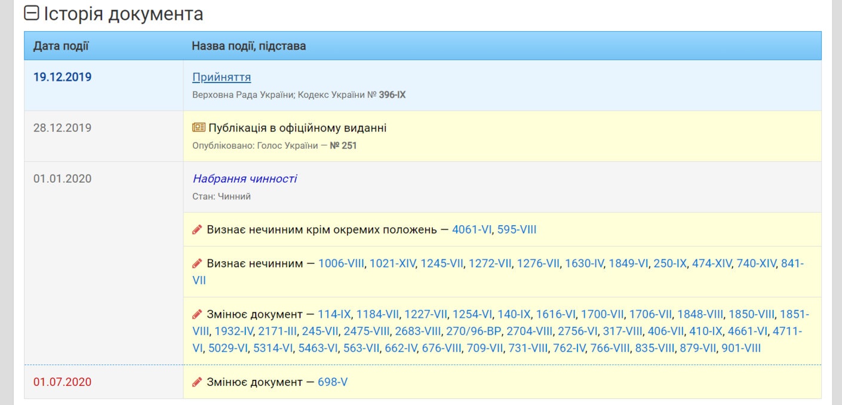
Task: Open document link 114-IX
Action: 334,314
